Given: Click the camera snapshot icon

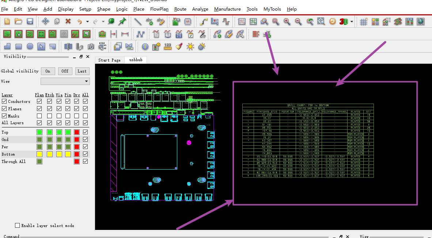Looking at the screenshot, I should tap(91, 47).
